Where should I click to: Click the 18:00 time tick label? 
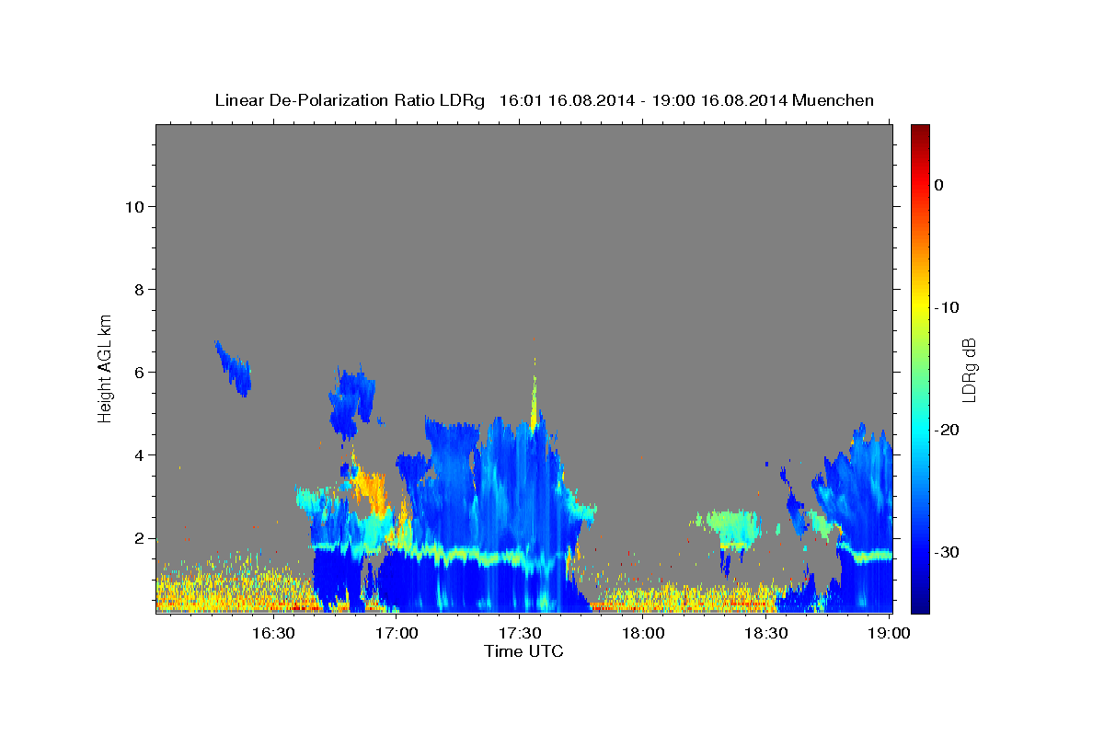pyautogui.click(x=643, y=633)
